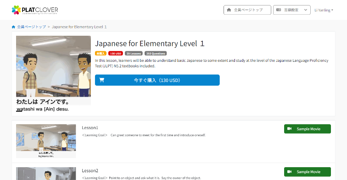Click home icon in 会員ページトップ header button
This screenshot has height=180, width=347.
click(x=229, y=10)
